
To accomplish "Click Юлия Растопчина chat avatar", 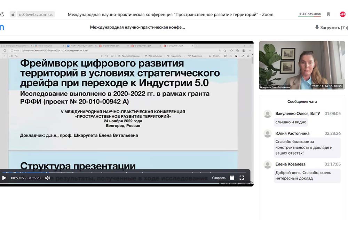I will point(268,134).
